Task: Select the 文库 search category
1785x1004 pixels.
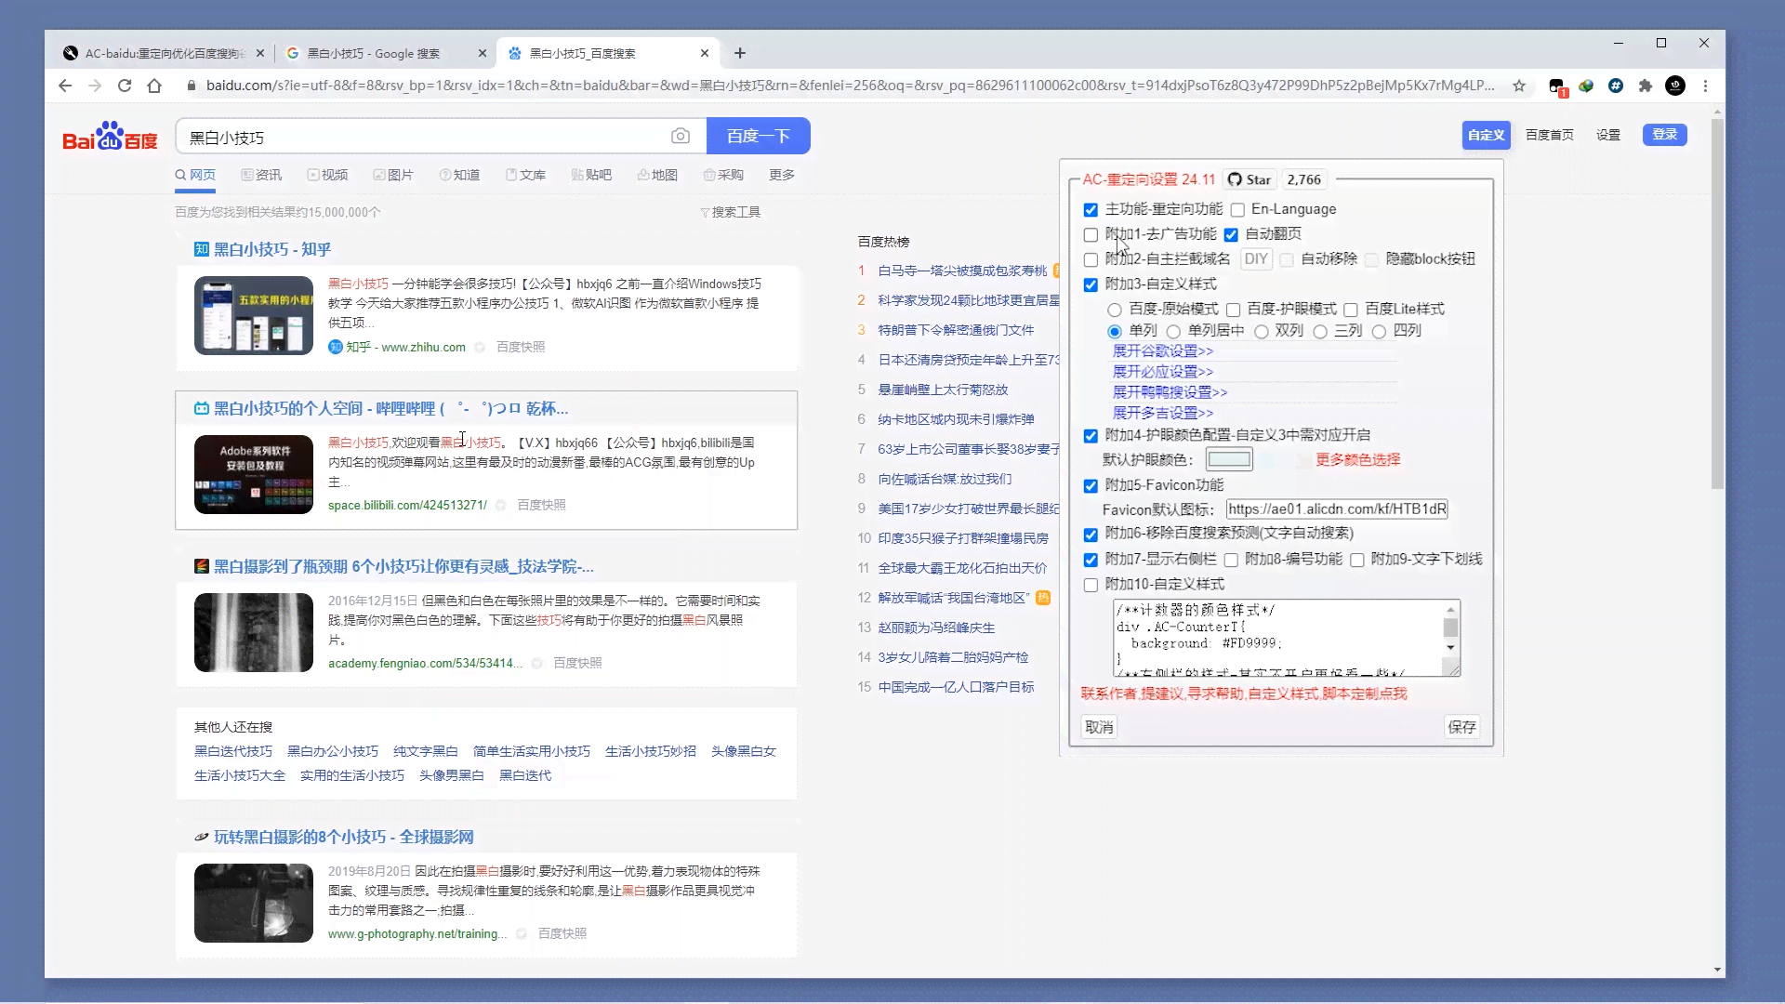Action: (525, 175)
